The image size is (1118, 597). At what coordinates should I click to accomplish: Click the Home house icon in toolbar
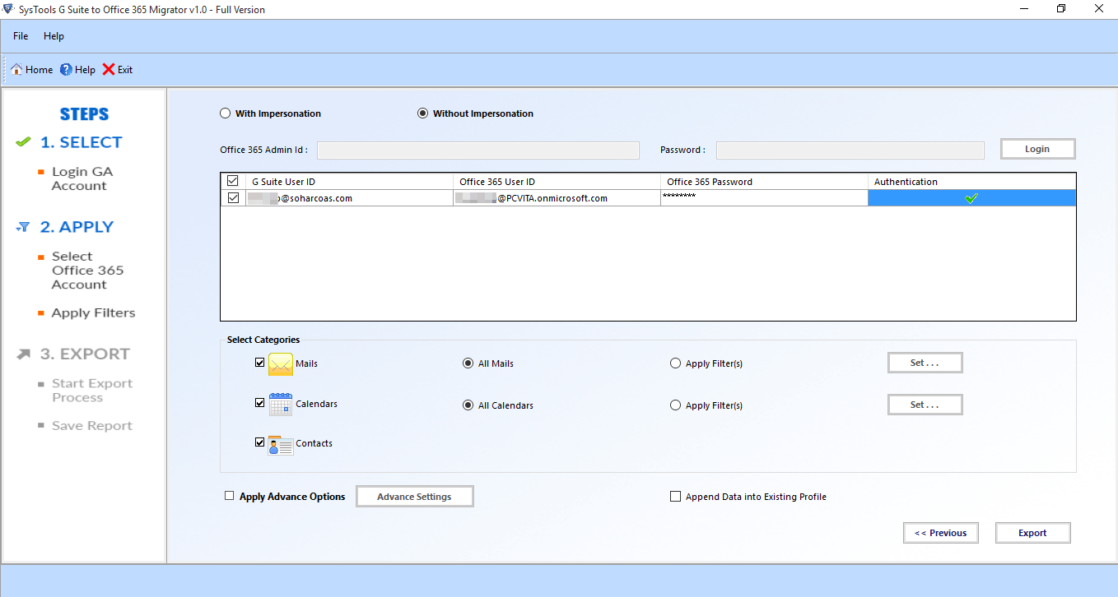(16, 70)
